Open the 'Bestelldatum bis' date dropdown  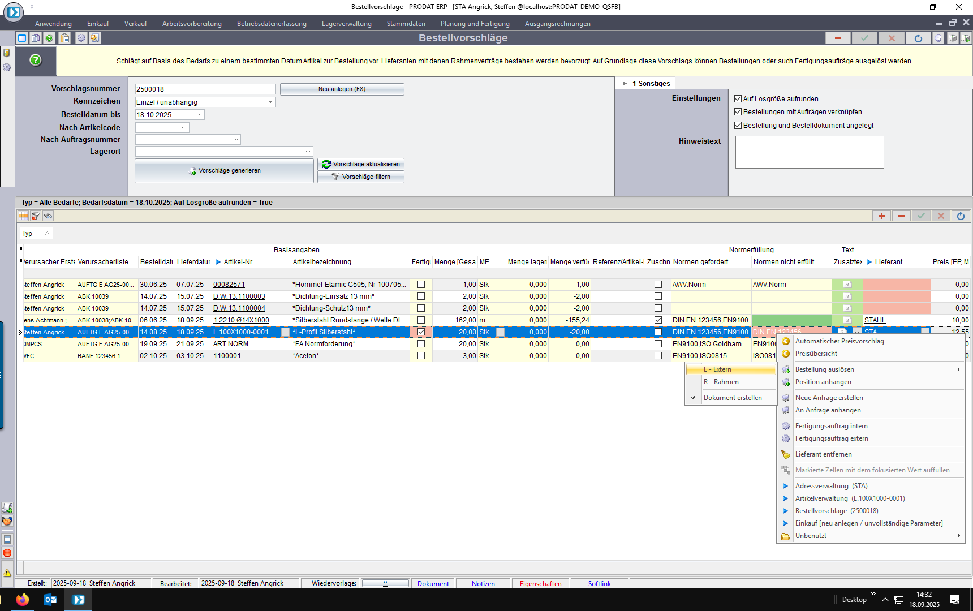pos(199,115)
